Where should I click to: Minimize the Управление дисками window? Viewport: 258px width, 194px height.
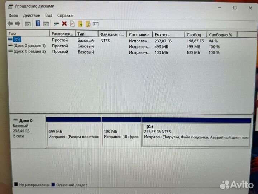point(220,8)
